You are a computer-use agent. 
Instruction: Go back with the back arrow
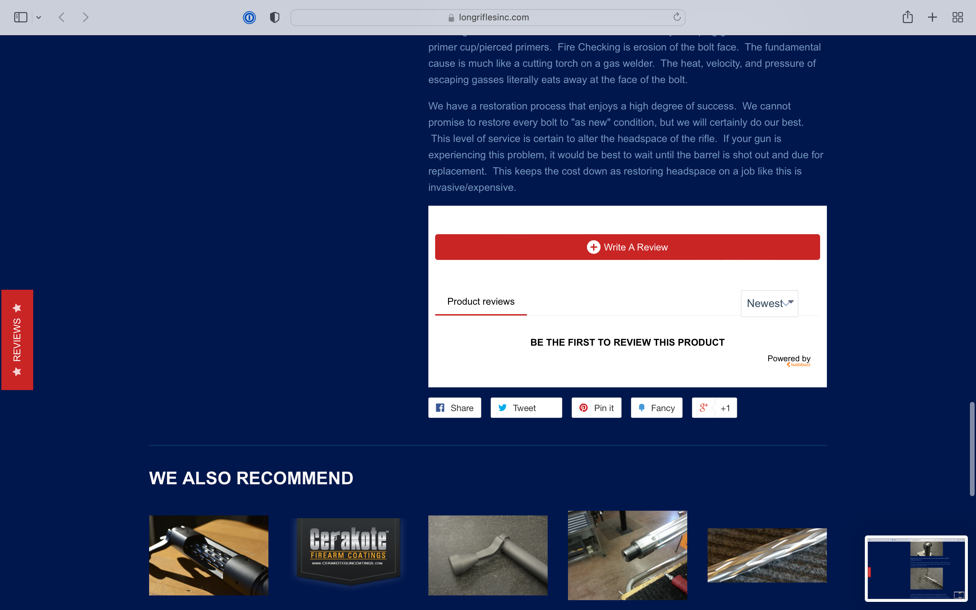62,17
